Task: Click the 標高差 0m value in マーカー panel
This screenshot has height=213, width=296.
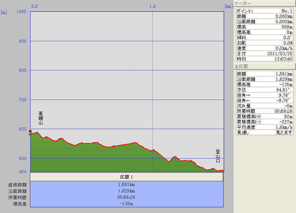Action: click(x=290, y=32)
